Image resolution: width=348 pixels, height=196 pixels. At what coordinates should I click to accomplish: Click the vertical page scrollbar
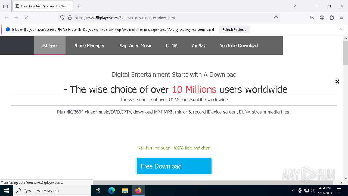346,53
